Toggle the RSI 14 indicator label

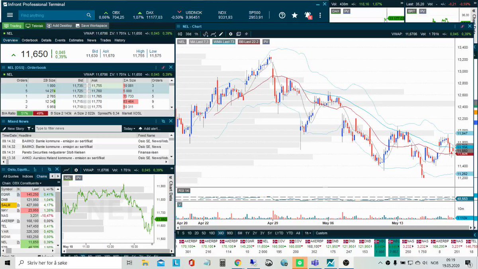(x=184, y=190)
